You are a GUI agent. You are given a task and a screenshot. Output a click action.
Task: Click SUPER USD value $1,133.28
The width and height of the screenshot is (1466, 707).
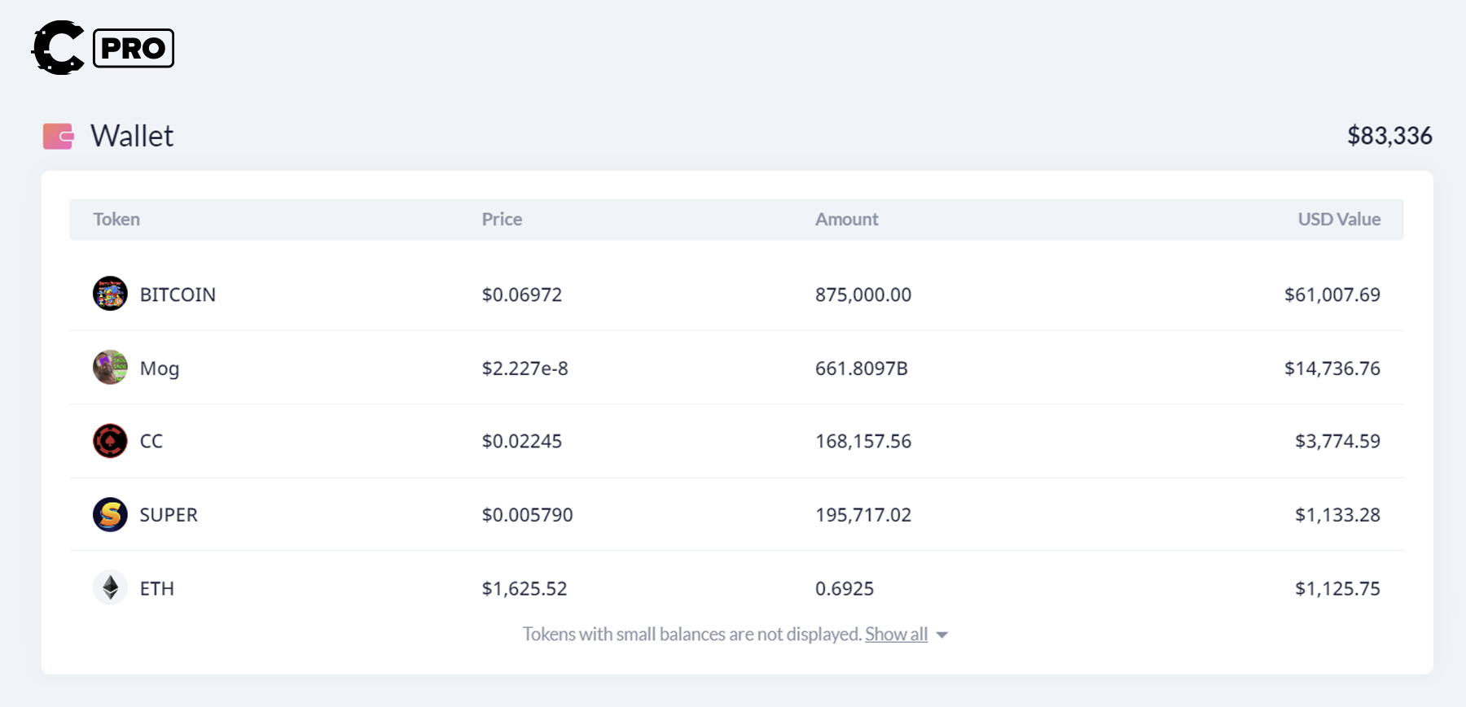[1338, 515]
